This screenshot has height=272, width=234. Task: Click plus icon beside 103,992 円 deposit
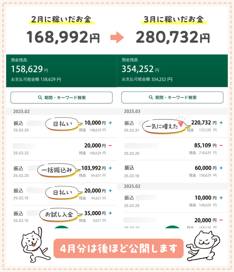click(x=110, y=168)
